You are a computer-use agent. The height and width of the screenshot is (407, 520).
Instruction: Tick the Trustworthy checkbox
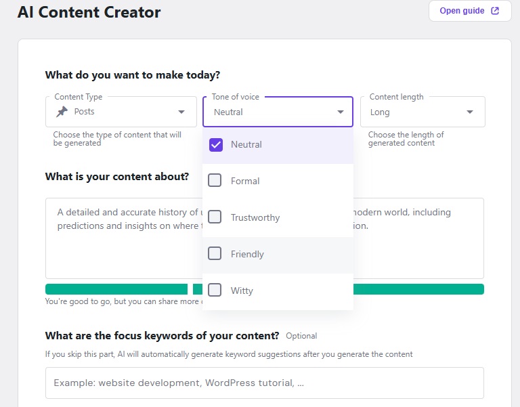215,217
